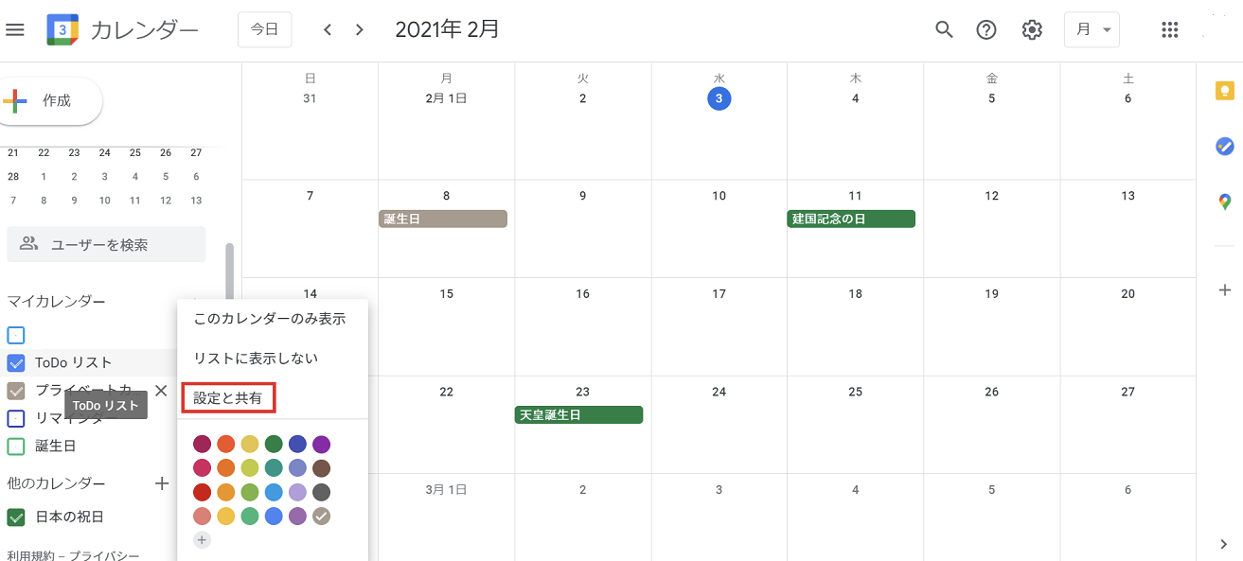The width and height of the screenshot is (1243, 561).
Task: Open the help question mark icon
Action: pos(986,29)
